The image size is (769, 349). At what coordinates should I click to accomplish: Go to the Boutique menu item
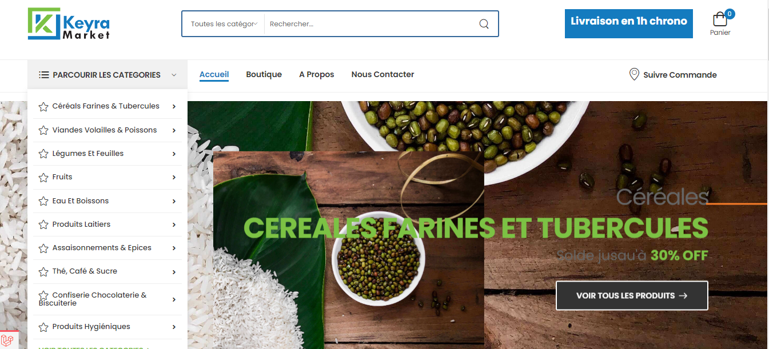coord(264,74)
